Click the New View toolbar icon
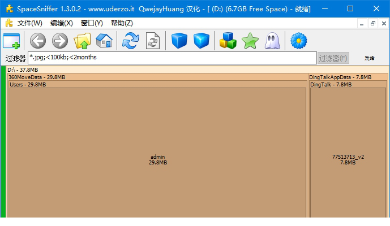The height and width of the screenshot is (226, 390). 11,41
